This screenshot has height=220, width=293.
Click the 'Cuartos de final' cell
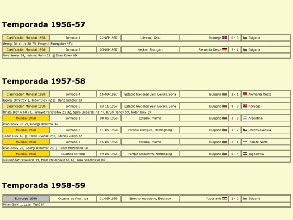[73, 154]
